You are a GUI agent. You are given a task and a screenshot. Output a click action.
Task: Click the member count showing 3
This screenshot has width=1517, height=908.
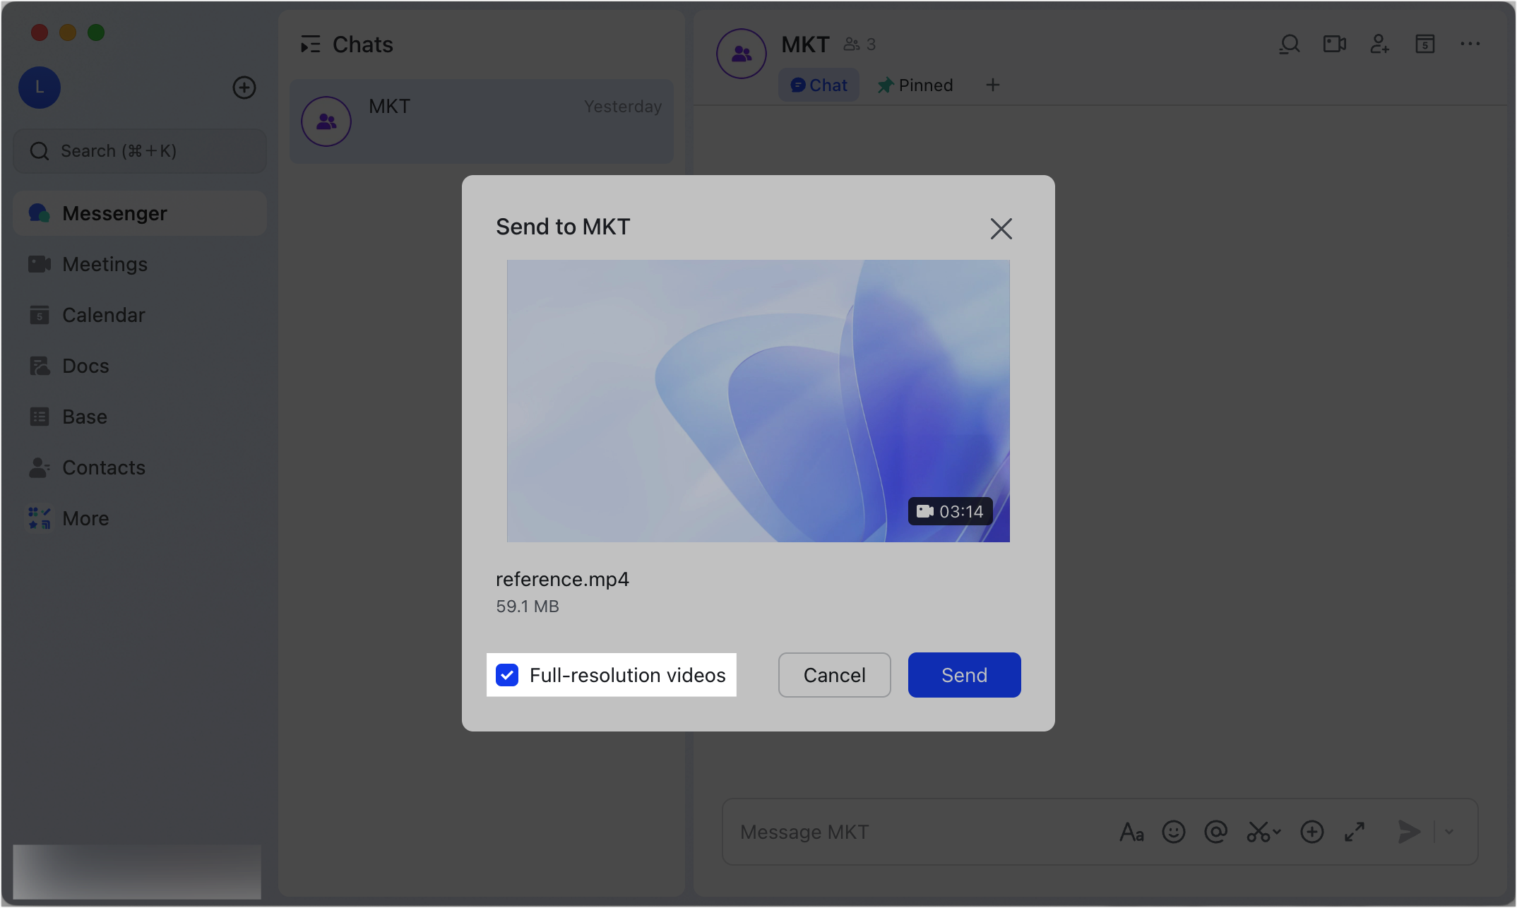(860, 44)
